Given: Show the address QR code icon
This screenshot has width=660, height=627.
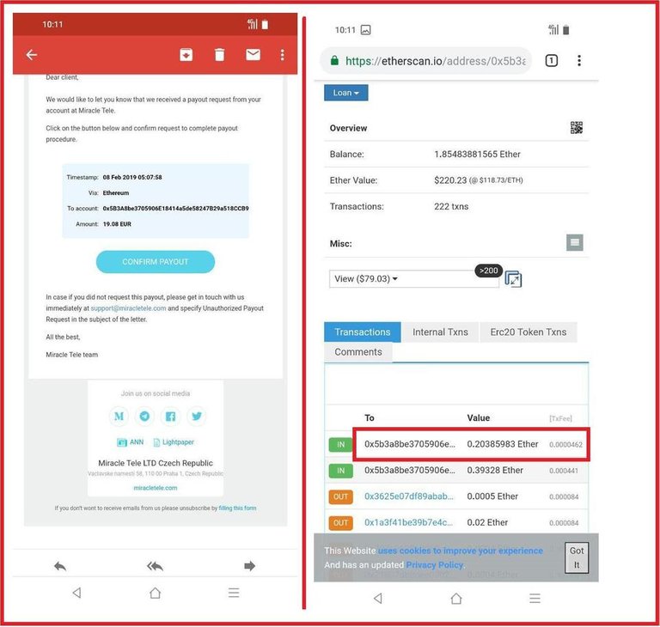Looking at the screenshot, I should coord(577,127).
